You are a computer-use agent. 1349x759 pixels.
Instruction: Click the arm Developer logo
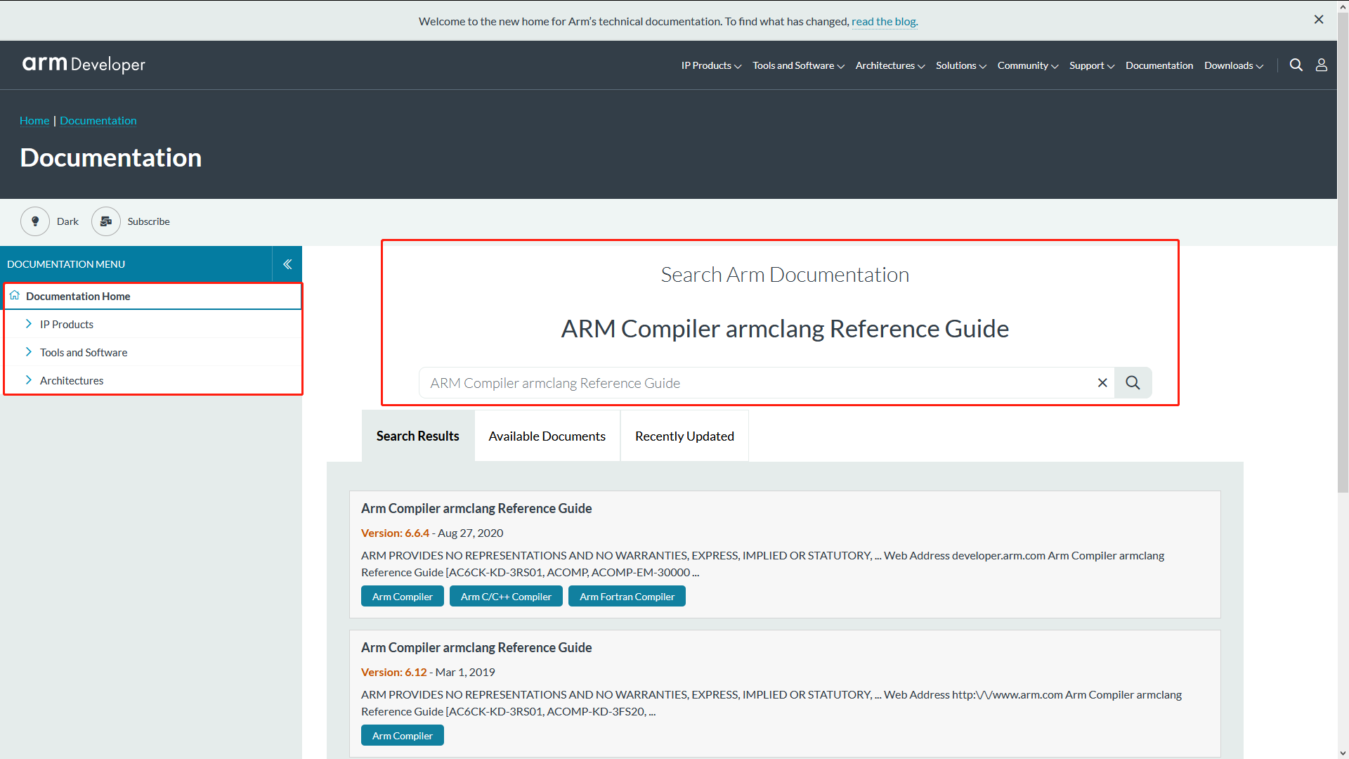coord(84,65)
